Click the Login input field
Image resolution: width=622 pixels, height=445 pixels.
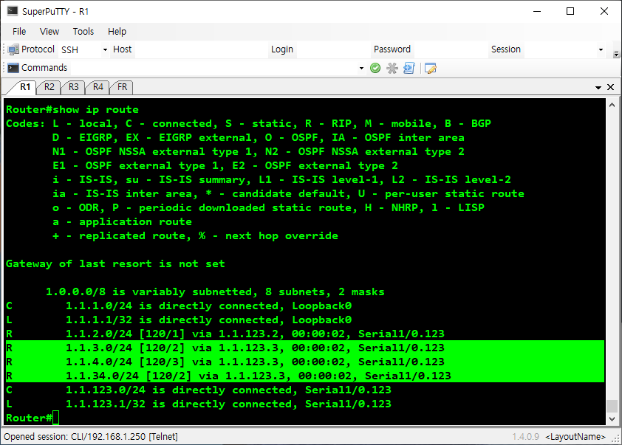(x=333, y=49)
